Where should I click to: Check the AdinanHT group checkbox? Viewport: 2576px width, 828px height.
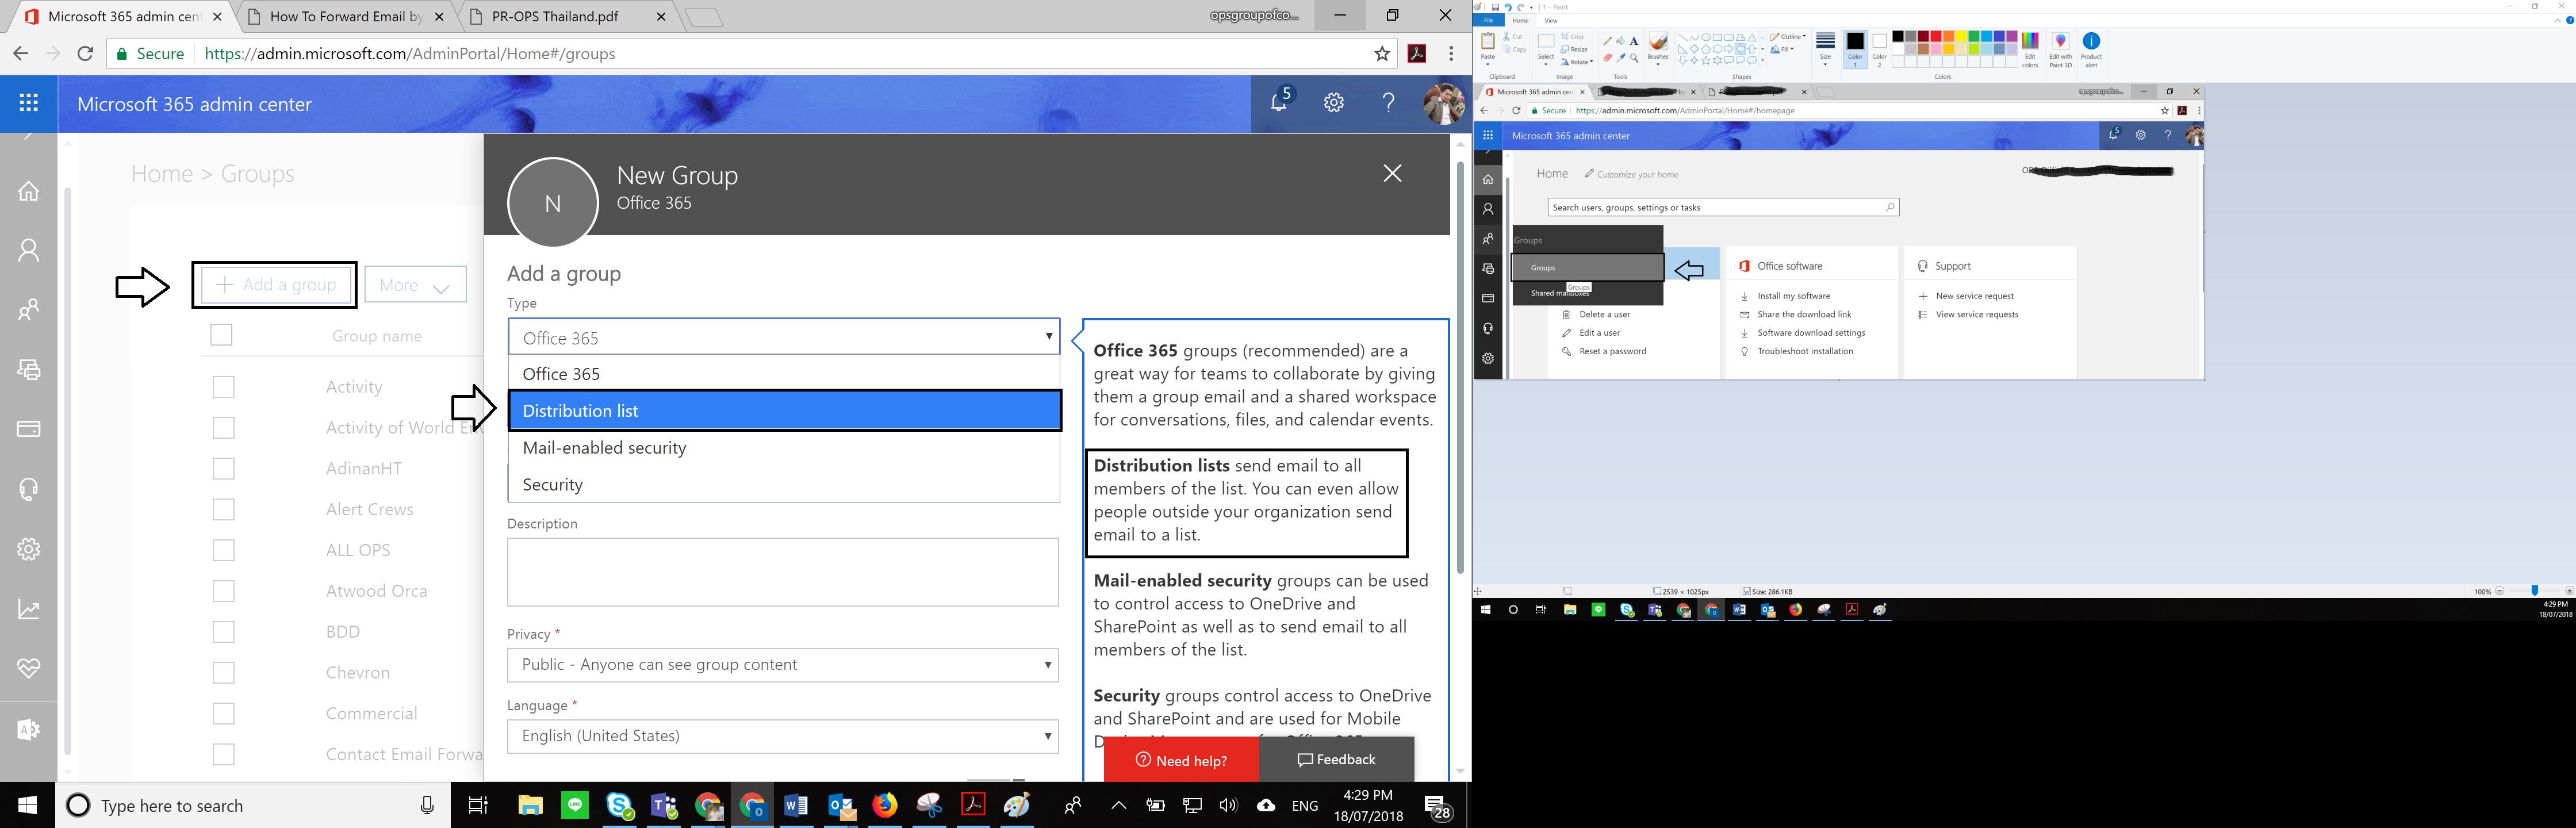[x=224, y=468]
